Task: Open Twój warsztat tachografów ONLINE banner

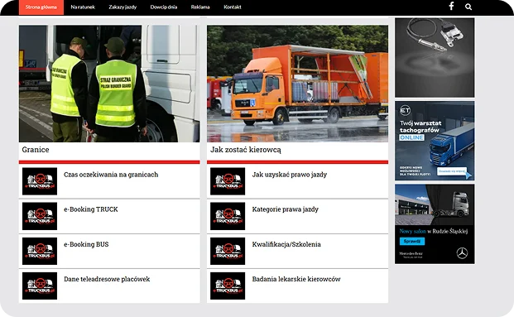Action: (x=435, y=141)
